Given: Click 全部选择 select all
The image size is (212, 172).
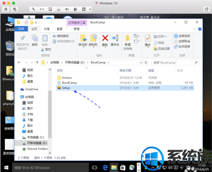Looking at the screenshot, I should pyautogui.click(x=182, y=36).
